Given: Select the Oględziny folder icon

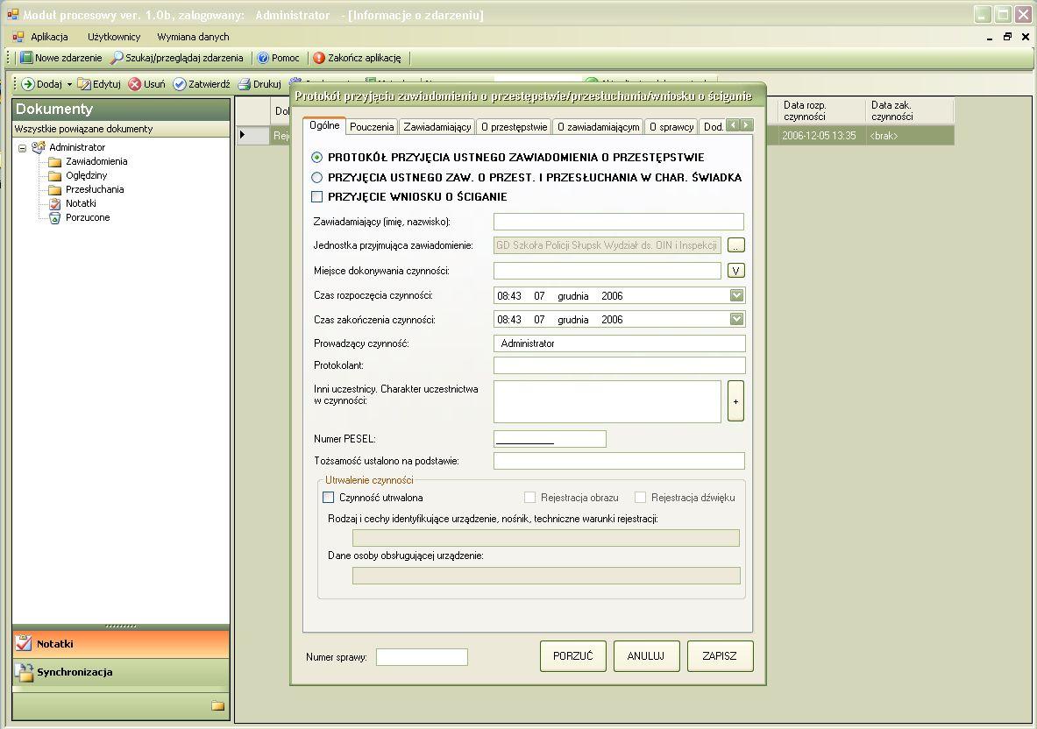Looking at the screenshot, I should pos(55,176).
